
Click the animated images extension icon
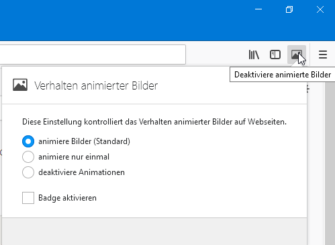297,55
